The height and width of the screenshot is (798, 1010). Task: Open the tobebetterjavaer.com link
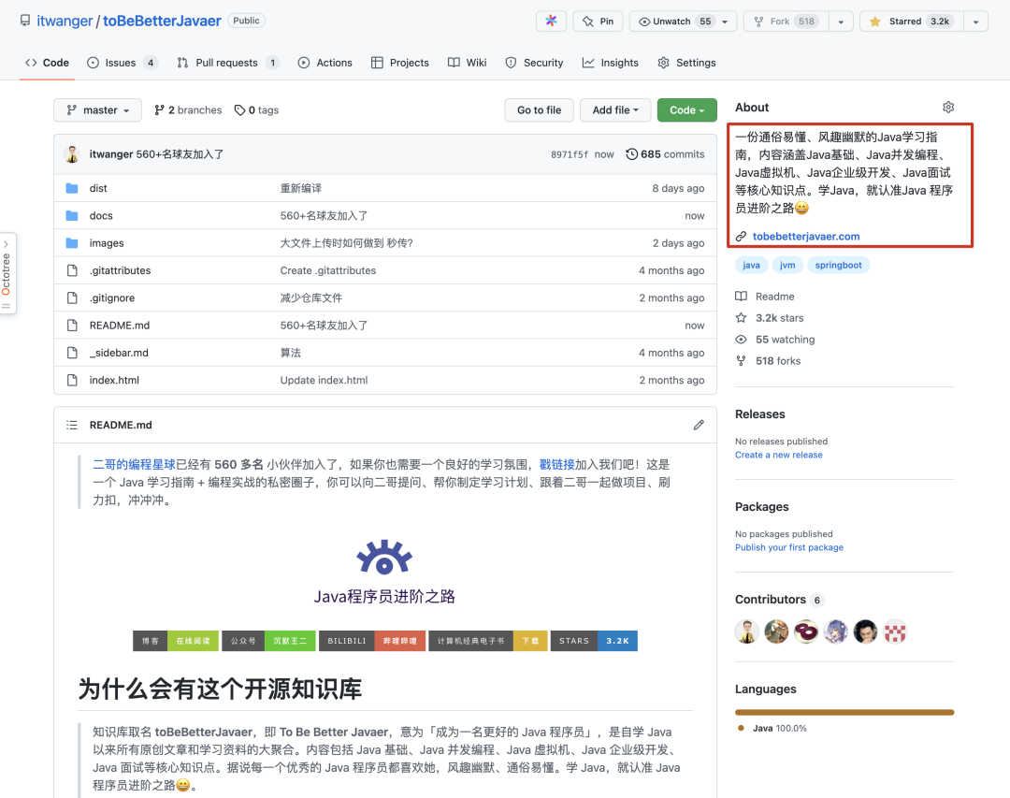click(806, 237)
